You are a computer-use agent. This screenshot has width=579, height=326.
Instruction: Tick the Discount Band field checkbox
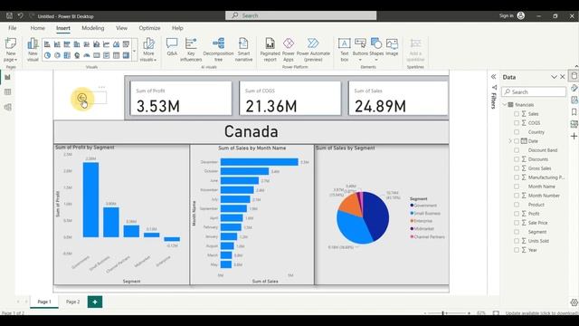tap(517, 150)
